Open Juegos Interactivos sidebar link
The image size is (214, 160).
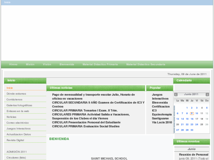click(x=19, y=129)
